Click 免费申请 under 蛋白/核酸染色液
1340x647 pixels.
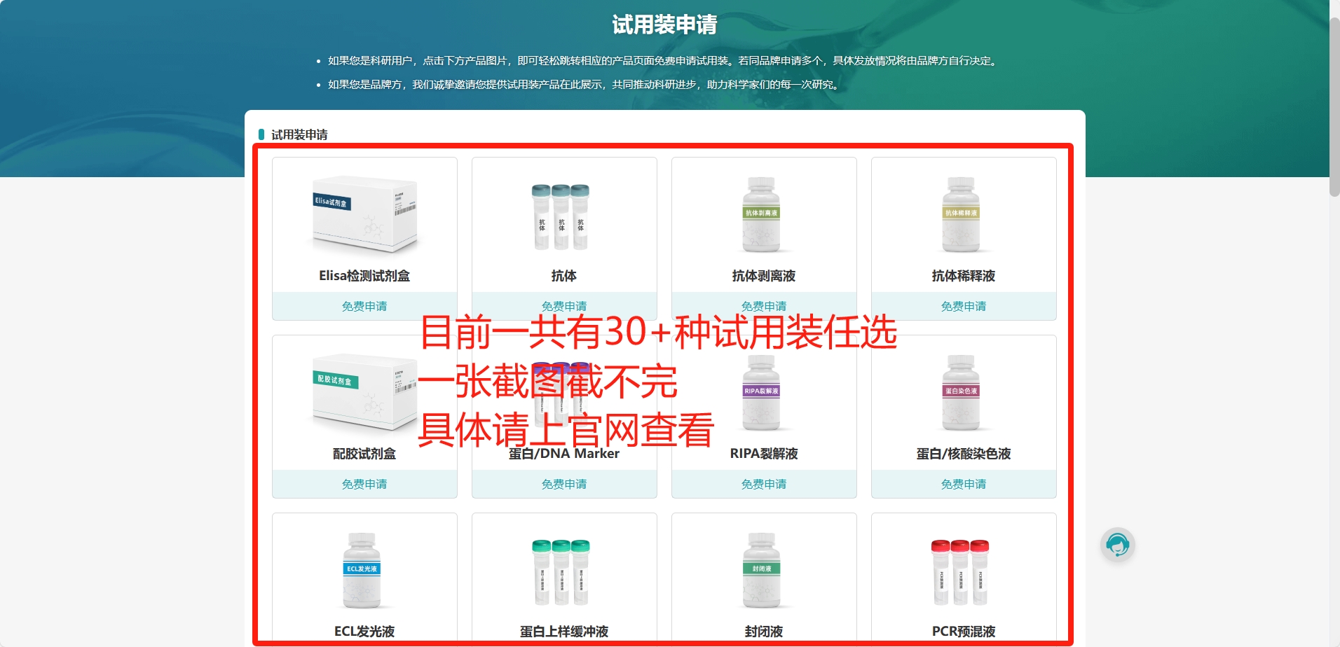click(x=963, y=484)
